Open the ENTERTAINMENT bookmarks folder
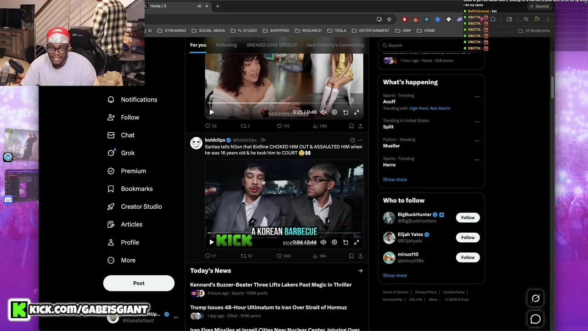 (371, 31)
